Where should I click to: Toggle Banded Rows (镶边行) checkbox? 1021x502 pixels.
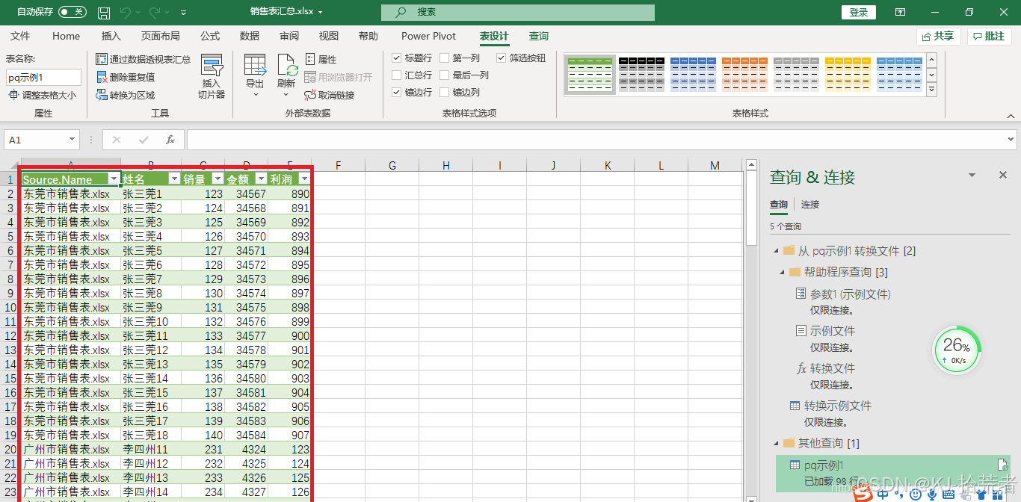[x=397, y=92]
